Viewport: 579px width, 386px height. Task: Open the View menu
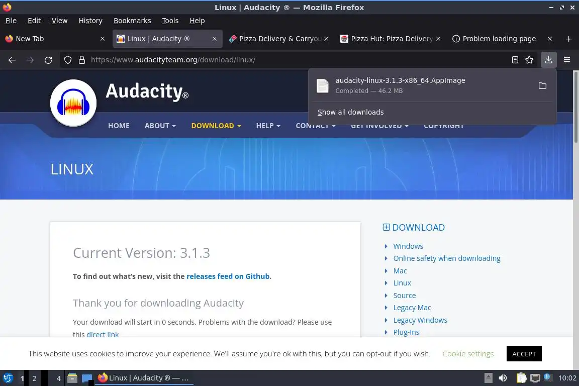tap(59, 21)
